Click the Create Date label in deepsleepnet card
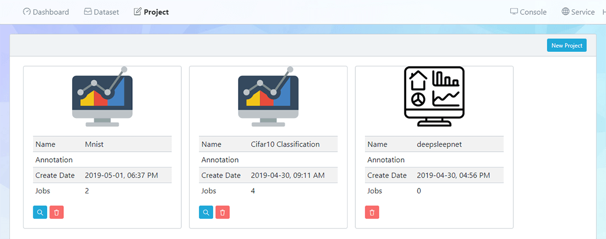 click(x=387, y=175)
